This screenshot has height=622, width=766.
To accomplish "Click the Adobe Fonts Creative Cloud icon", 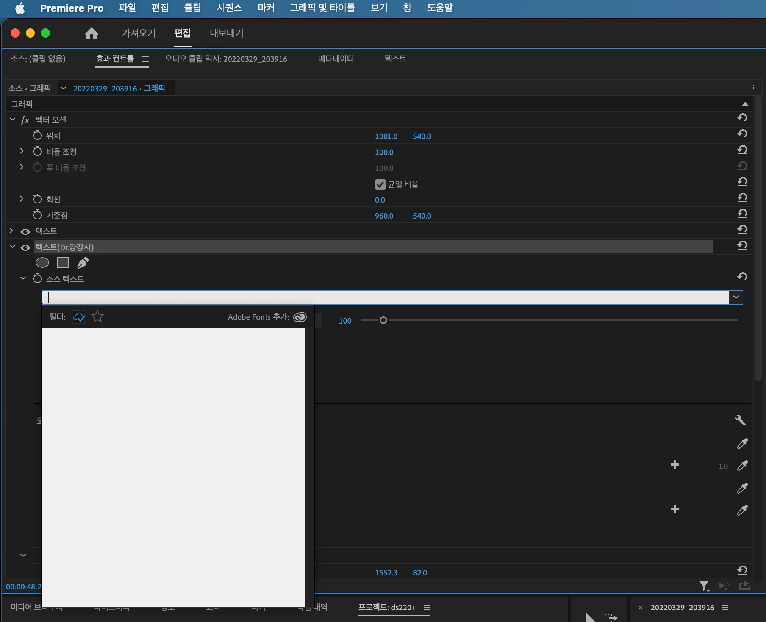I will tap(300, 317).
